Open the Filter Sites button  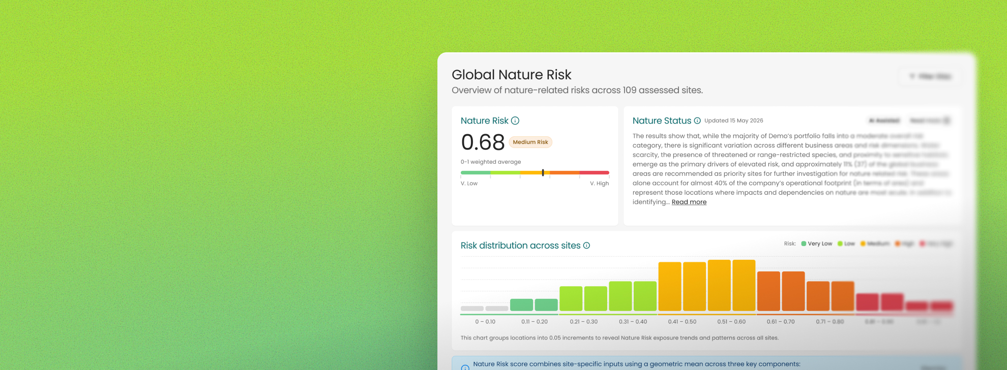(x=930, y=76)
